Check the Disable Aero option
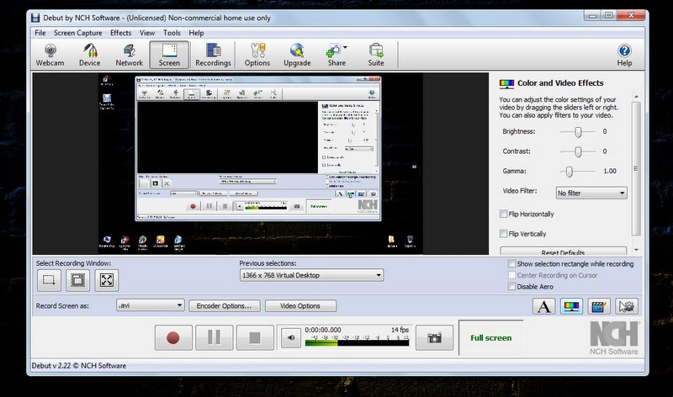The image size is (673, 397). click(x=511, y=286)
